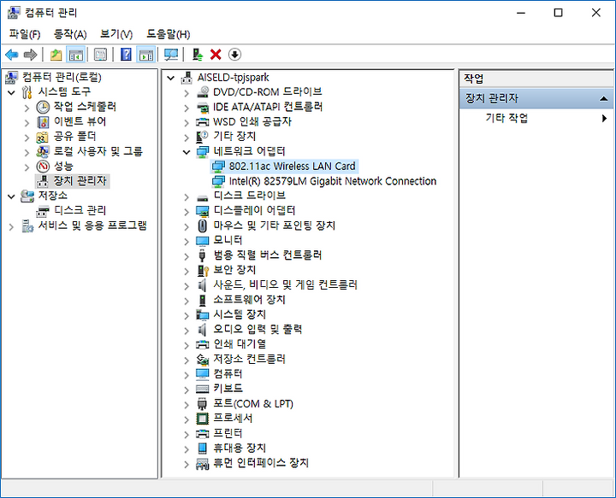Select the 인쇄 대기열 category label
616x498 pixels.
click(240, 344)
